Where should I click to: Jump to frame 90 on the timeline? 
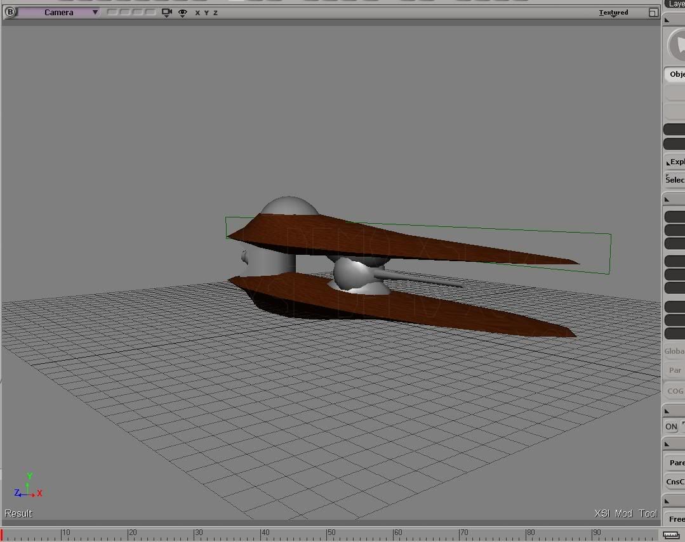596,533
